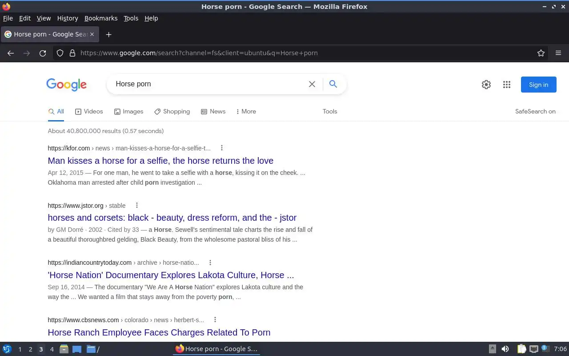Open the File menu
The width and height of the screenshot is (569, 356).
(x=8, y=18)
